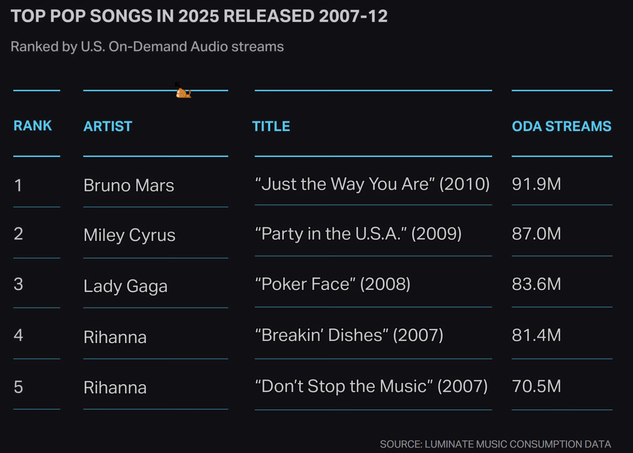Click the Luminate source credit text
Image resolution: width=633 pixels, height=453 pixels.
tap(496, 444)
